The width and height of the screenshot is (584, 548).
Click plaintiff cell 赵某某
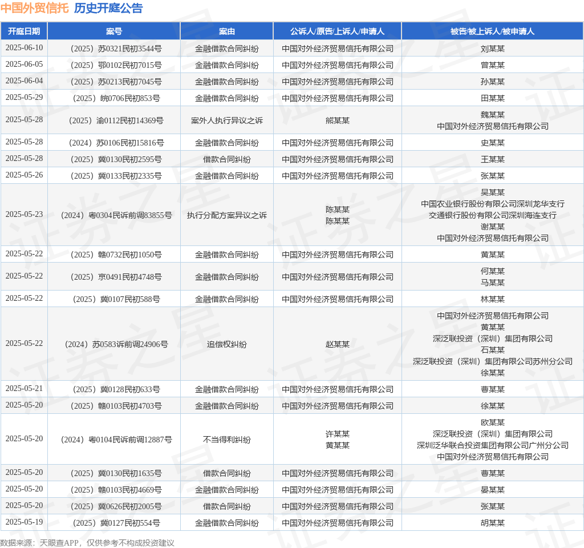338,344
